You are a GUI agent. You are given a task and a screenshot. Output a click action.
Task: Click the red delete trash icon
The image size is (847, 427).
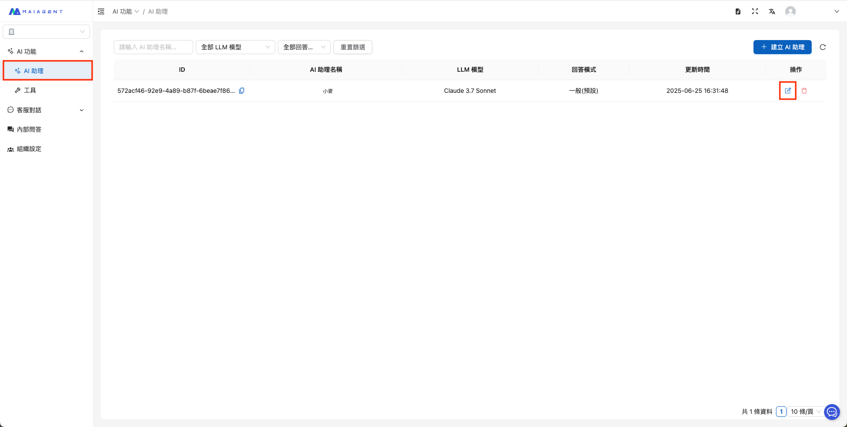[804, 91]
